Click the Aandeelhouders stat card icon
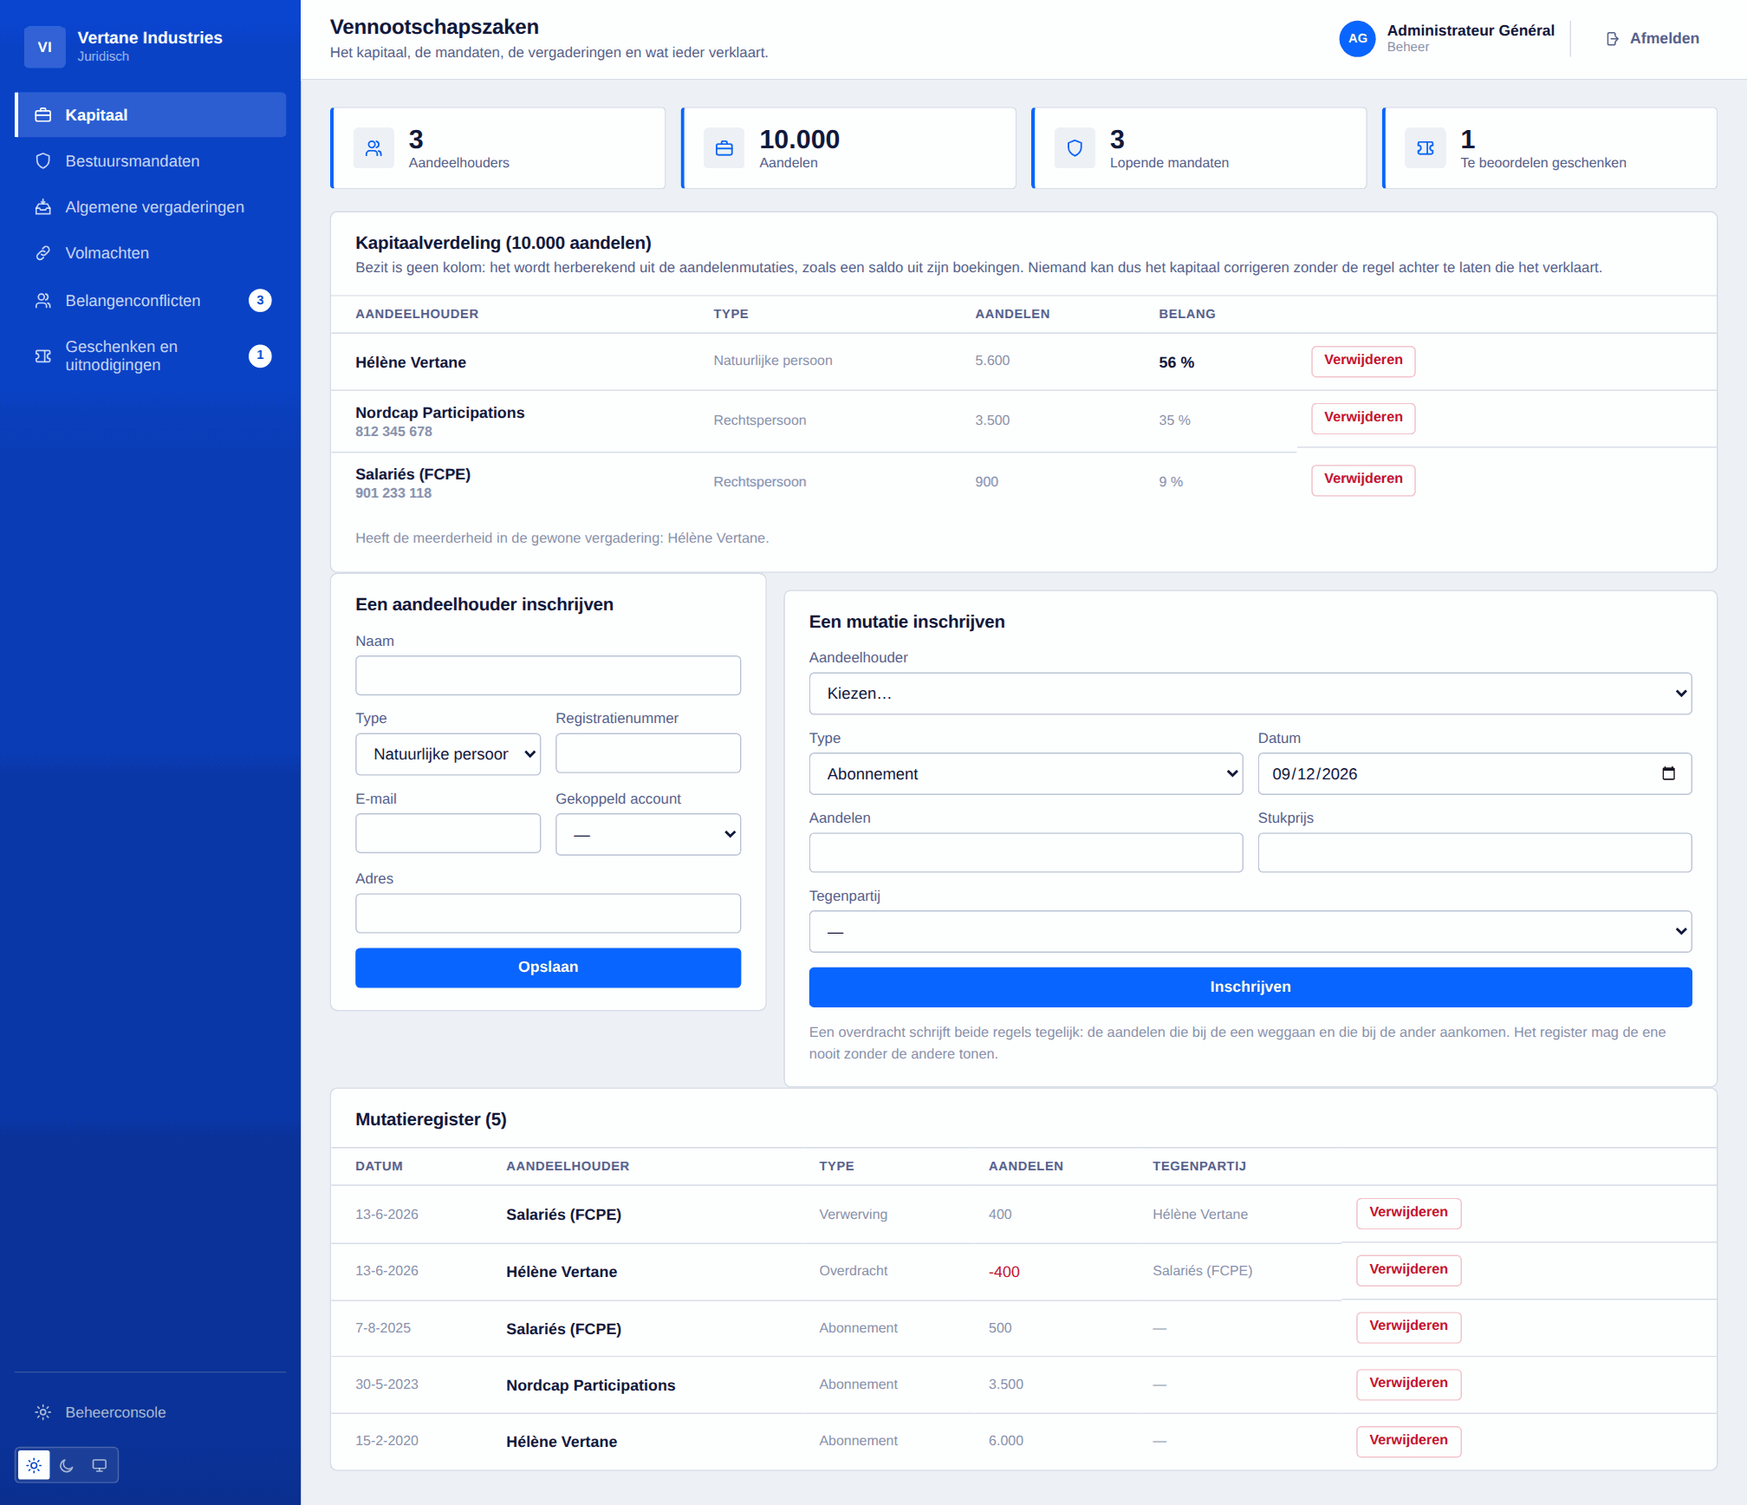1747x1505 pixels. click(x=373, y=148)
